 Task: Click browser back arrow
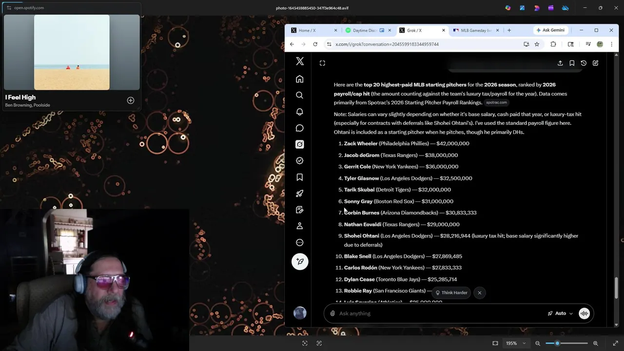292,44
